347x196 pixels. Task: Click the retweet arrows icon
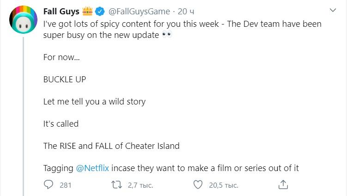117,185
